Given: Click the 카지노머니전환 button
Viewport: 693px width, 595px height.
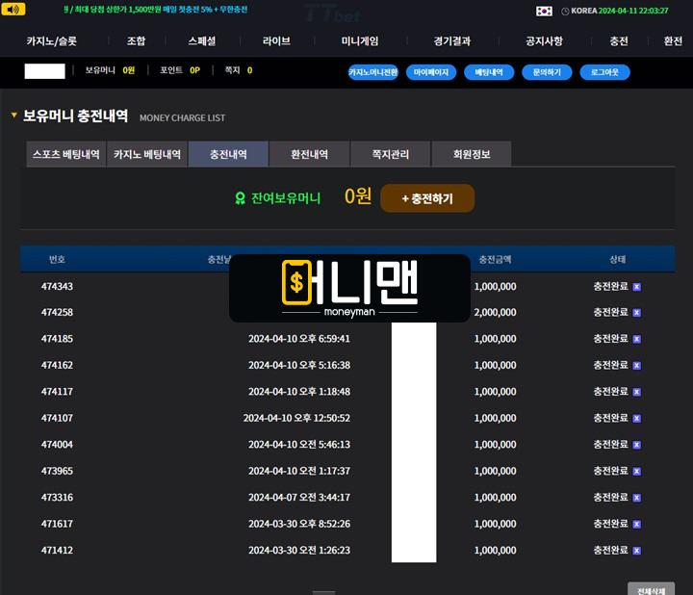Looking at the screenshot, I should (372, 72).
